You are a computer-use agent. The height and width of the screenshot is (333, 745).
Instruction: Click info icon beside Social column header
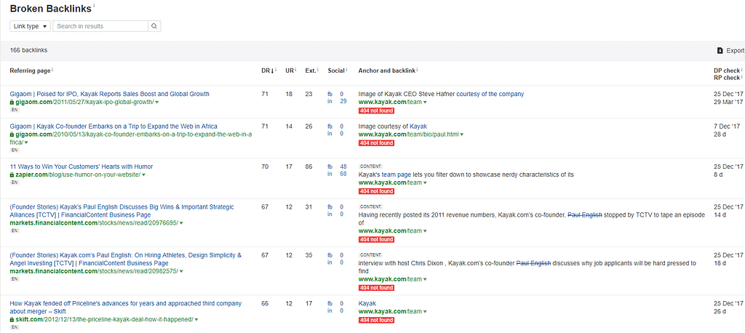coord(347,71)
